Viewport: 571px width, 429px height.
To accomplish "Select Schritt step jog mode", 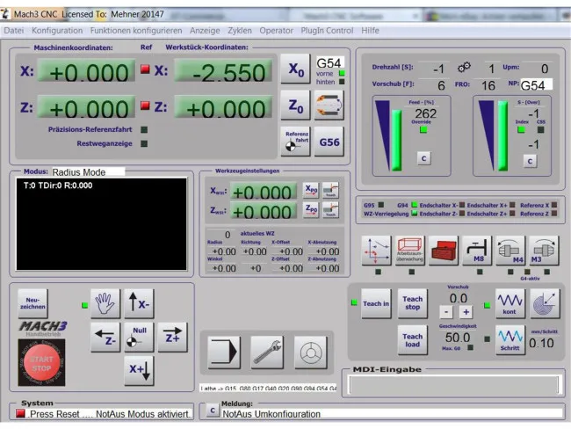I will coord(510,339).
